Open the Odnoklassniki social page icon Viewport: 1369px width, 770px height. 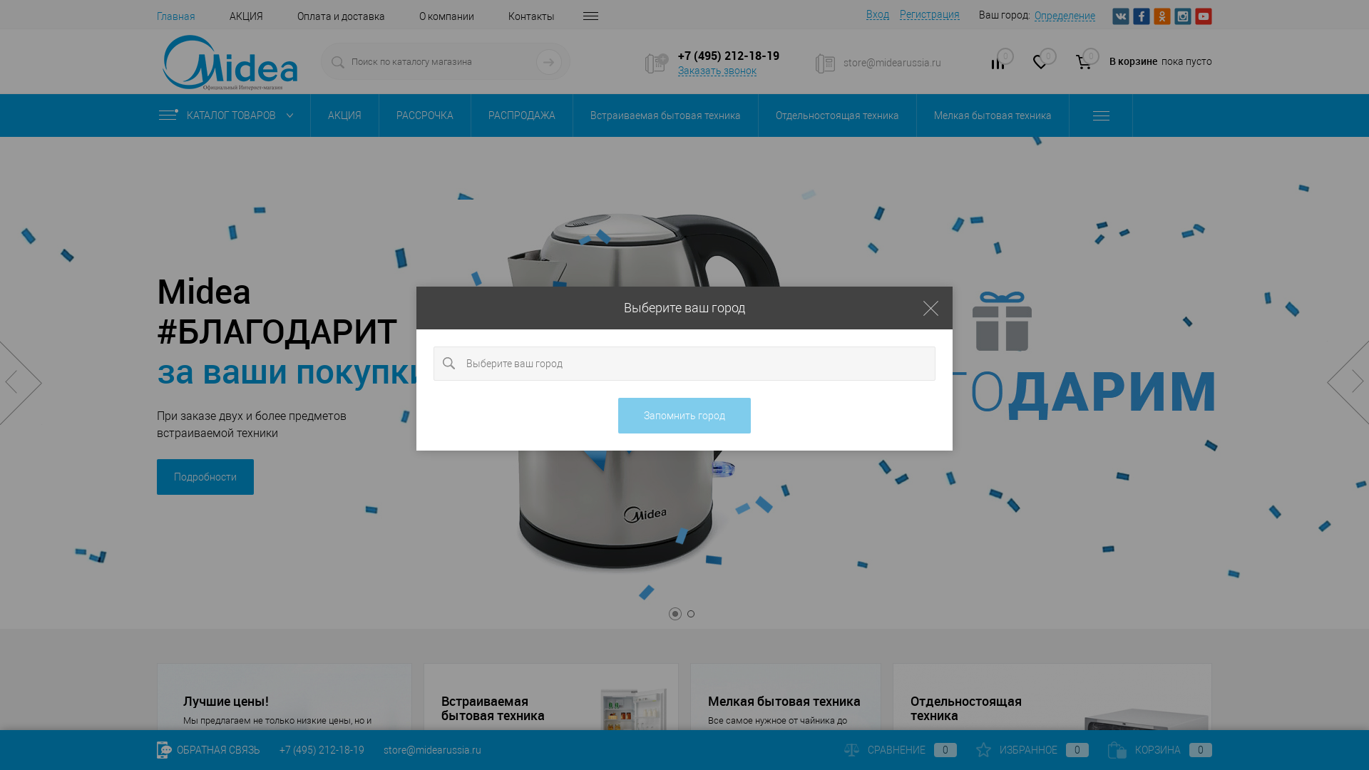(1162, 16)
